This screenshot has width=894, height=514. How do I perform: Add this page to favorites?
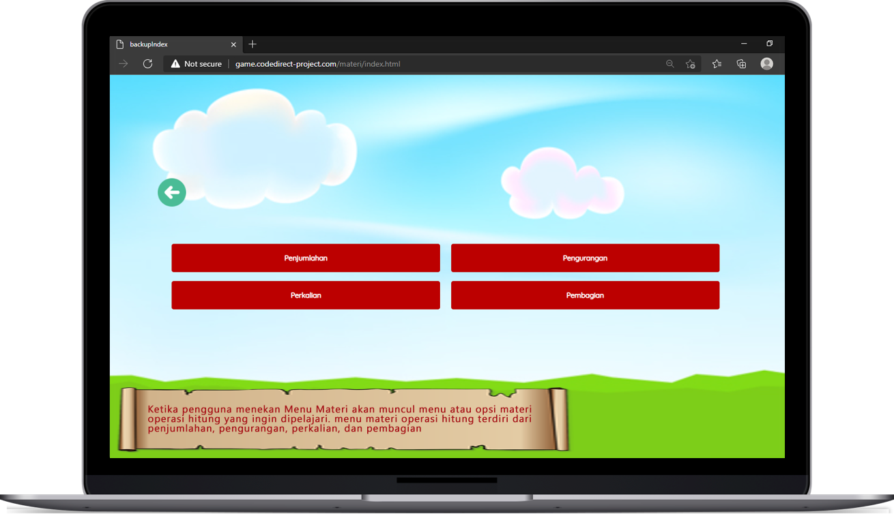[x=691, y=64]
